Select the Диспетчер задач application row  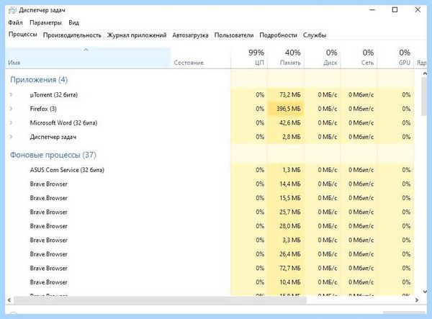[x=210, y=137]
